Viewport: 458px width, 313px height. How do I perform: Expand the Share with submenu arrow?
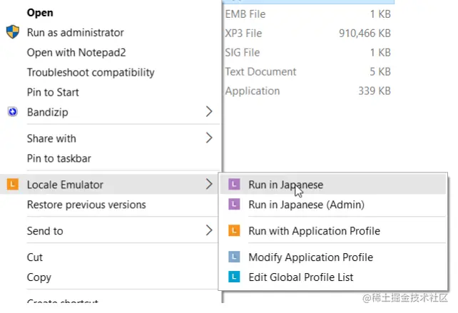click(x=209, y=138)
